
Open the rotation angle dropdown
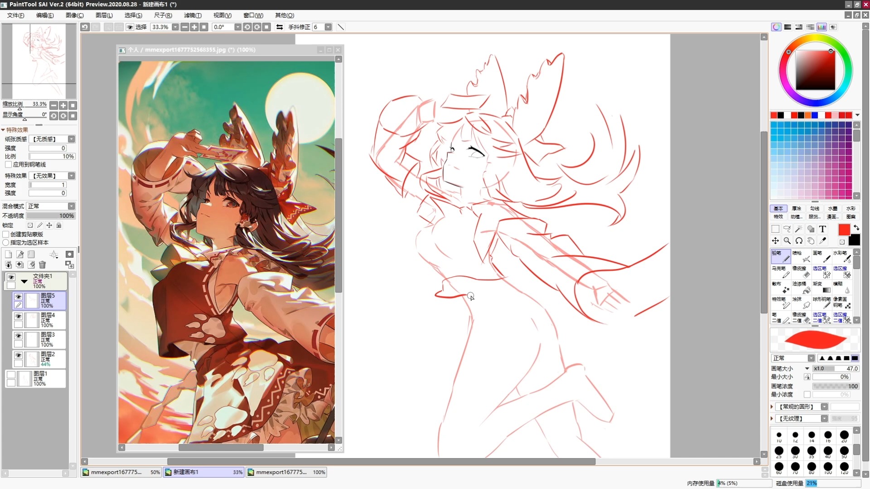237,27
